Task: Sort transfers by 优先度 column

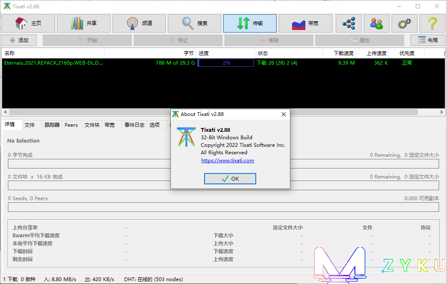Action: pyautogui.click(x=407, y=53)
